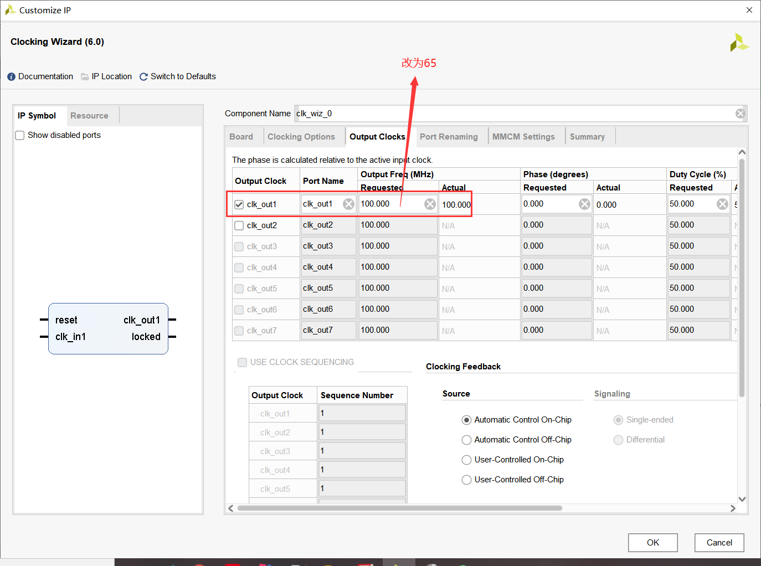Clear clk_out1 requested frequency with its X icon
This screenshot has width=761, height=566.
[x=430, y=204]
